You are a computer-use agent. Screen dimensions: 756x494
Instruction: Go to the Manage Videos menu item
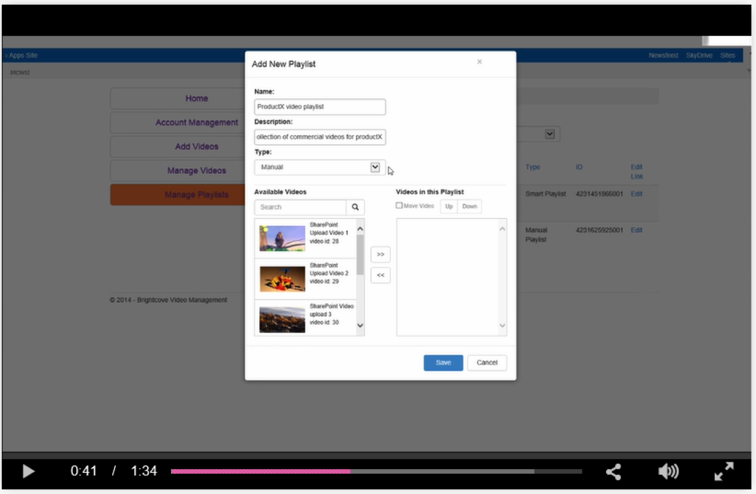pyautogui.click(x=197, y=171)
